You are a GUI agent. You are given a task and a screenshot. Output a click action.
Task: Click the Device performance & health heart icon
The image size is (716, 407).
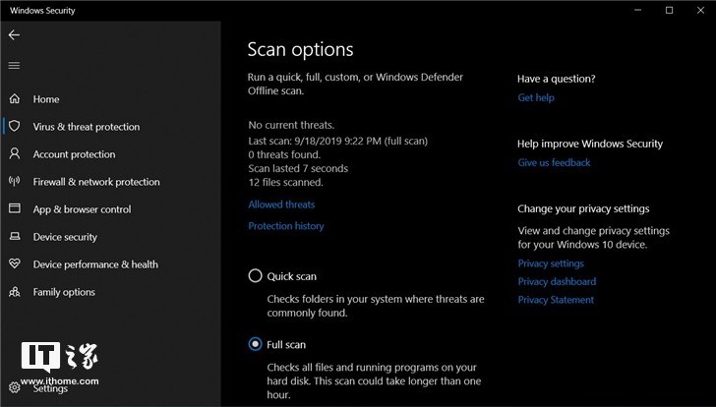pyautogui.click(x=15, y=264)
